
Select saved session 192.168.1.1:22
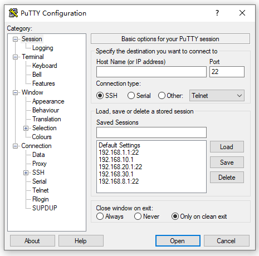click(x=119, y=152)
